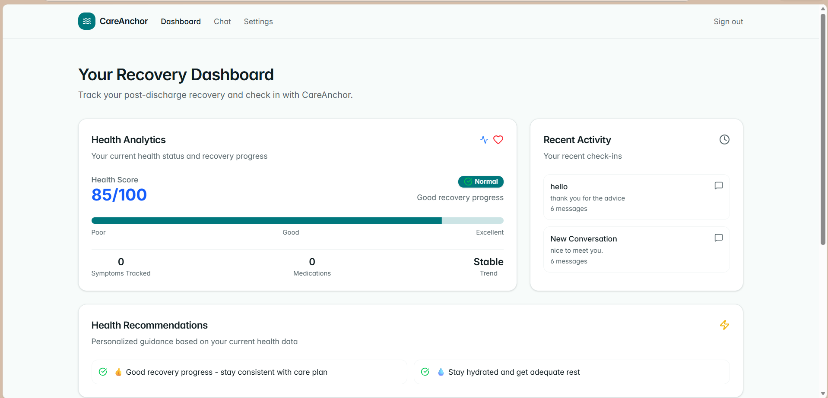The image size is (828, 398).
Task: Click the Recent Activity heading
Action: (x=577, y=140)
